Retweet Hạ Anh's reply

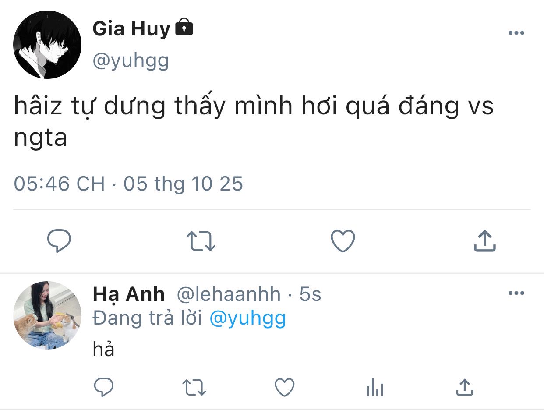coord(194,388)
